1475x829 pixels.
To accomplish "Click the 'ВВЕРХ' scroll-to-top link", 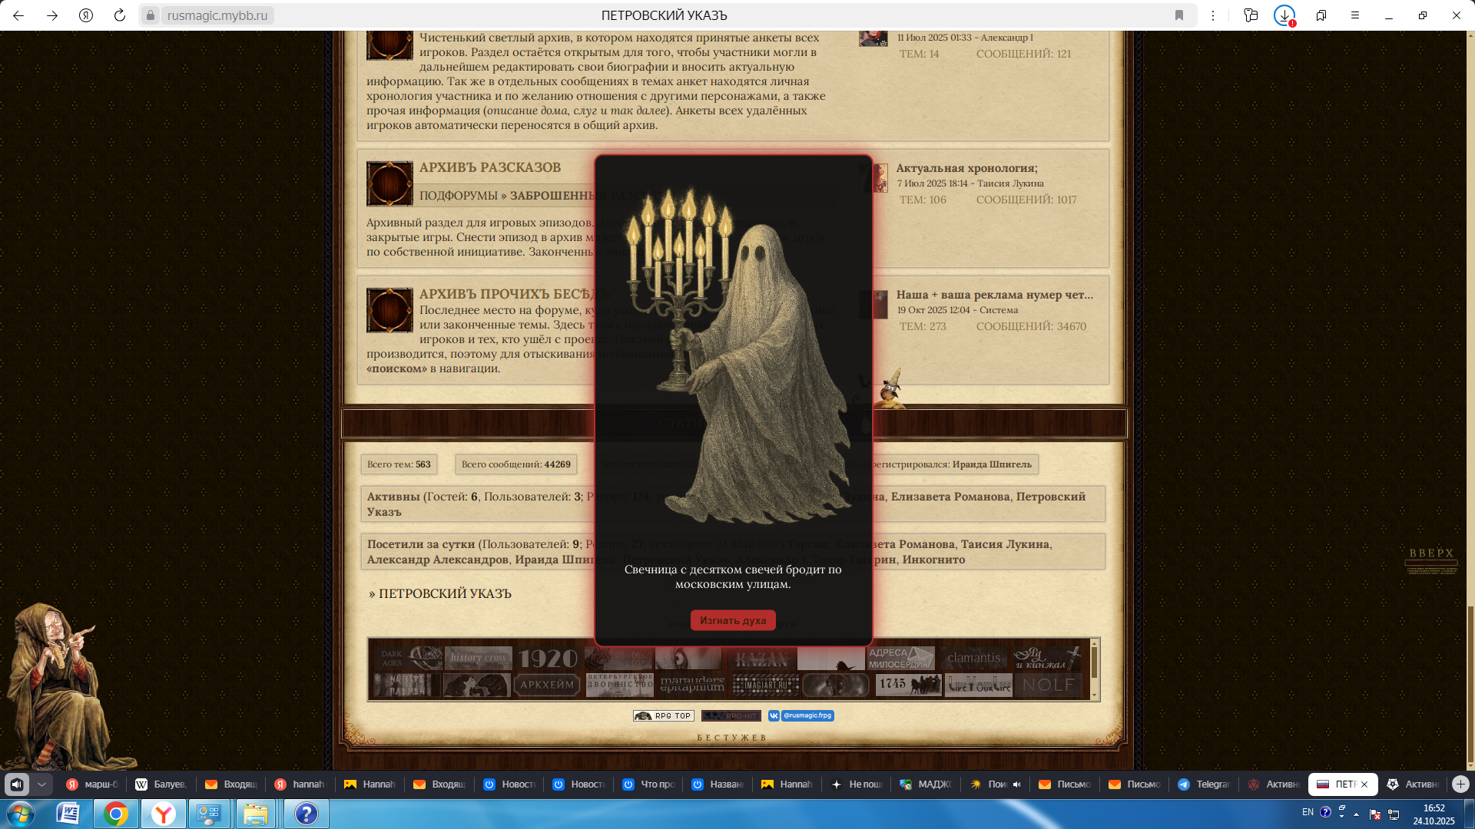I will point(1431,553).
